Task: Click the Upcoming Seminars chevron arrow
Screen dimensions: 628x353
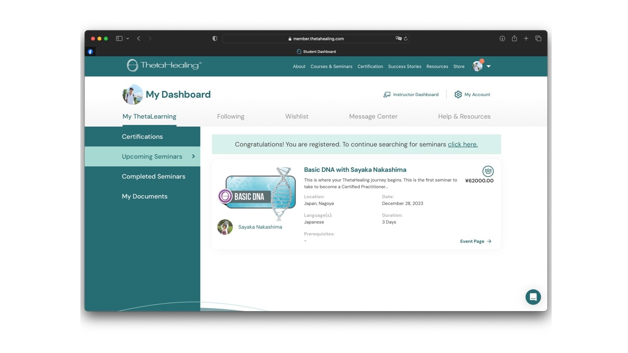Action: point(193,157)
